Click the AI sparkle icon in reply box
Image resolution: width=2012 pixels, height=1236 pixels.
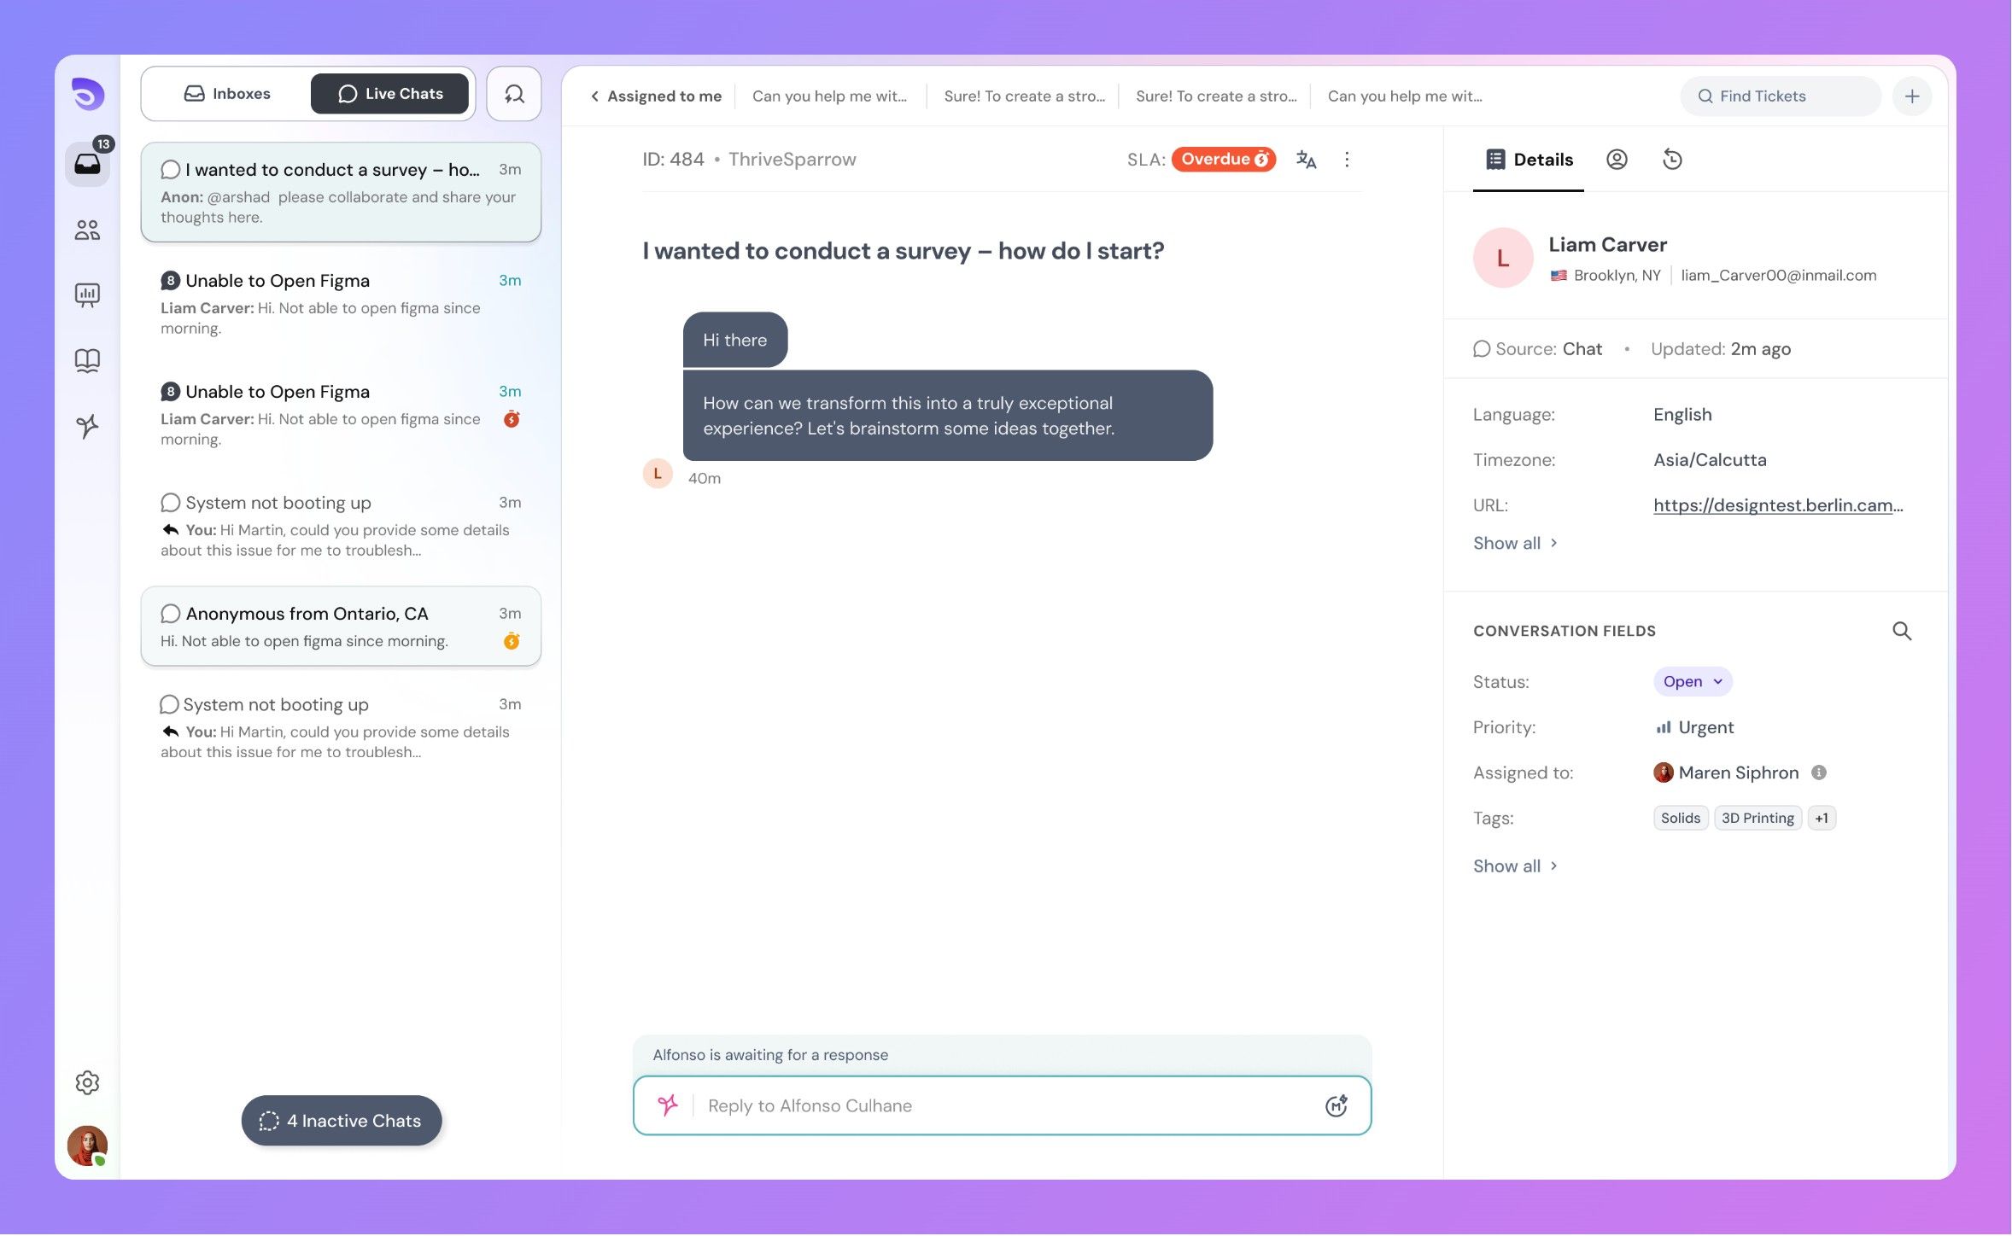[668, 1105]
